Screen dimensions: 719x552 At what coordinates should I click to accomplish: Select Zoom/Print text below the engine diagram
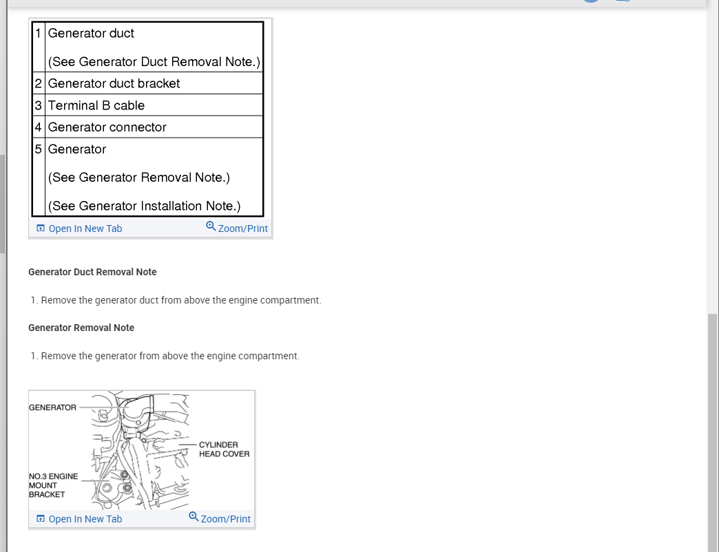click(226, 519)
